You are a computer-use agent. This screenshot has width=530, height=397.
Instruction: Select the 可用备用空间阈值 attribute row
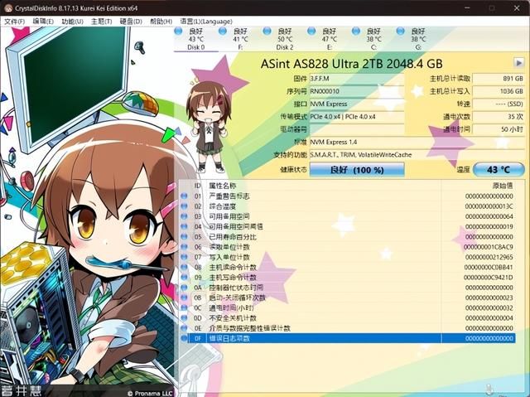(x=348, y=226)
